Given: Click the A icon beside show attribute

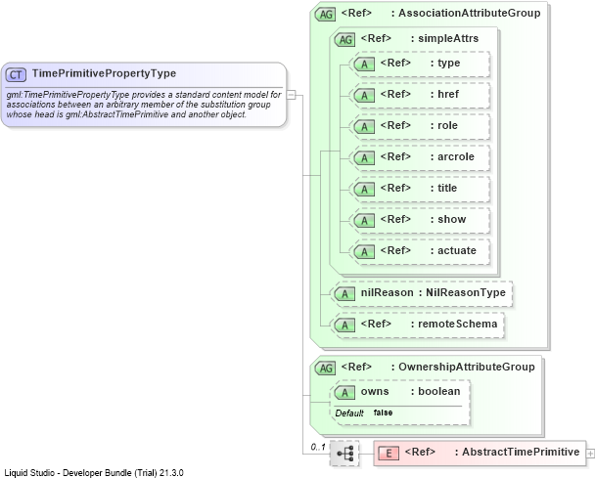Looking at the screenshot, I should point(364,221).
